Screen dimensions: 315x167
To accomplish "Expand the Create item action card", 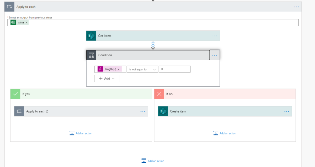I will [x=225, y=111].
